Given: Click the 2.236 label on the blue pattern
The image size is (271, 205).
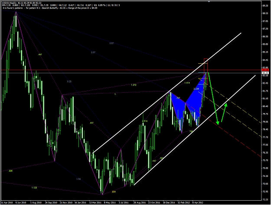Looking at the screenshot, I should (196, 89).
